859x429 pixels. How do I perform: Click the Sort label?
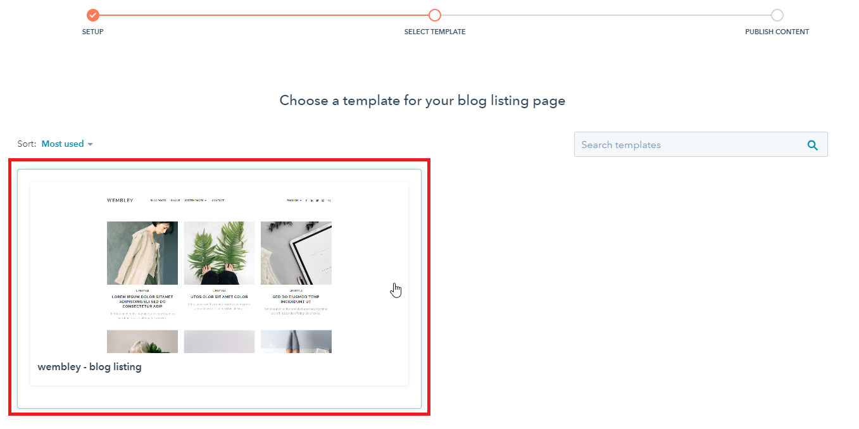coord(27,144)
